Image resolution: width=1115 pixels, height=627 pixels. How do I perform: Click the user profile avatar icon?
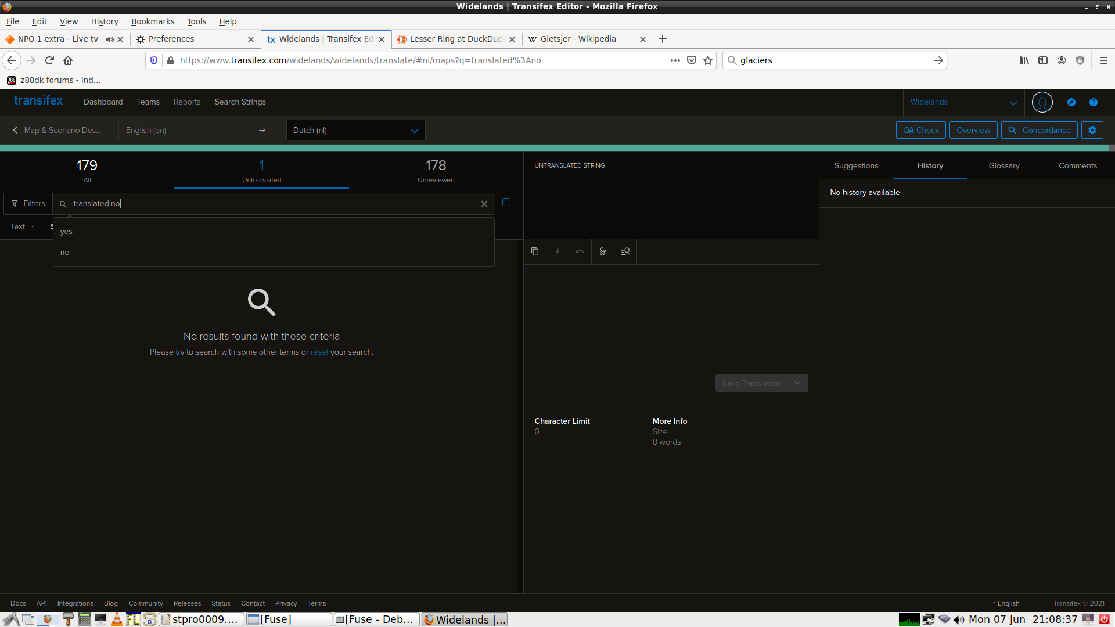tap(1042, 102)
